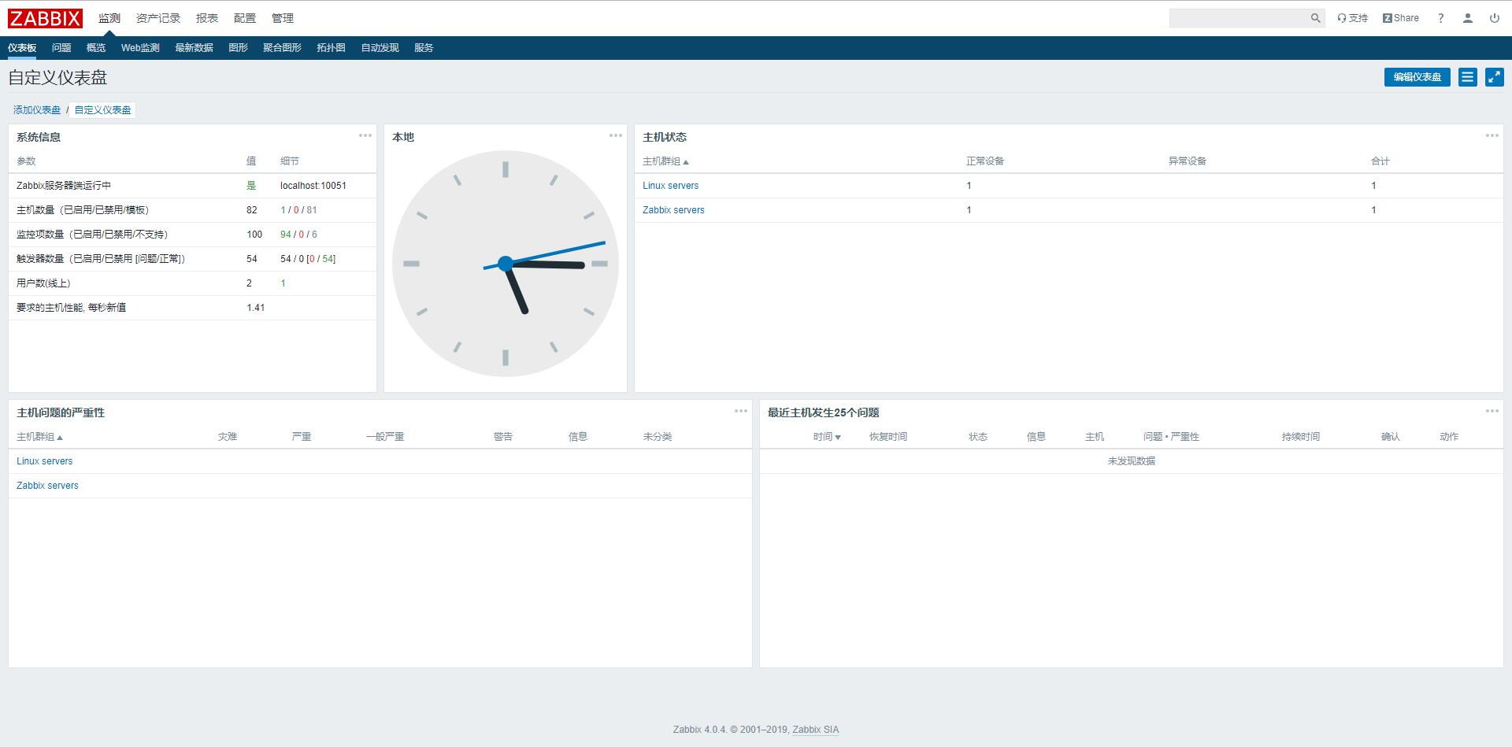1512x747 pixels.
Task: Open the 本地 clock widget options menu
Action: 616,135
